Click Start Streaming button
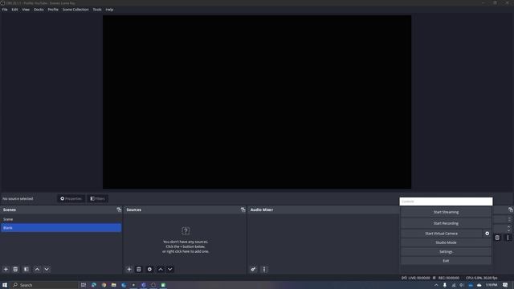 pos(446,212)
